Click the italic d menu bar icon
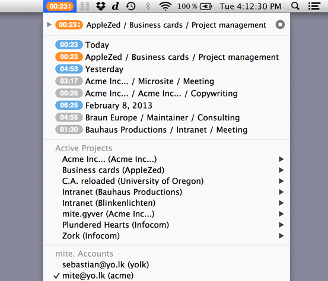This screenshot has width=328, height=281. tap(115, 6)
